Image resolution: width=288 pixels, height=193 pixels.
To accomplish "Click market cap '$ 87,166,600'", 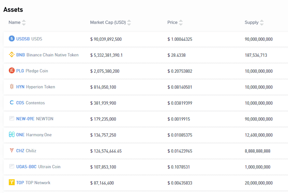I will click(x=102, y=183).
